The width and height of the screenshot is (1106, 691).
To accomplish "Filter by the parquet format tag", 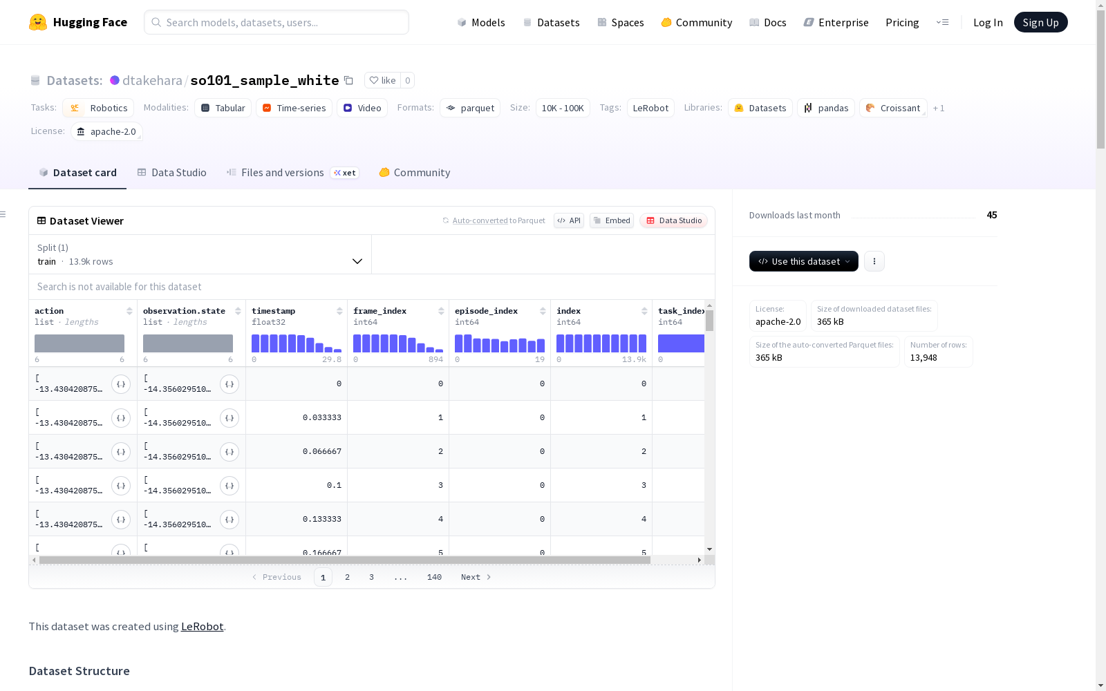I will tap(470, 108).
